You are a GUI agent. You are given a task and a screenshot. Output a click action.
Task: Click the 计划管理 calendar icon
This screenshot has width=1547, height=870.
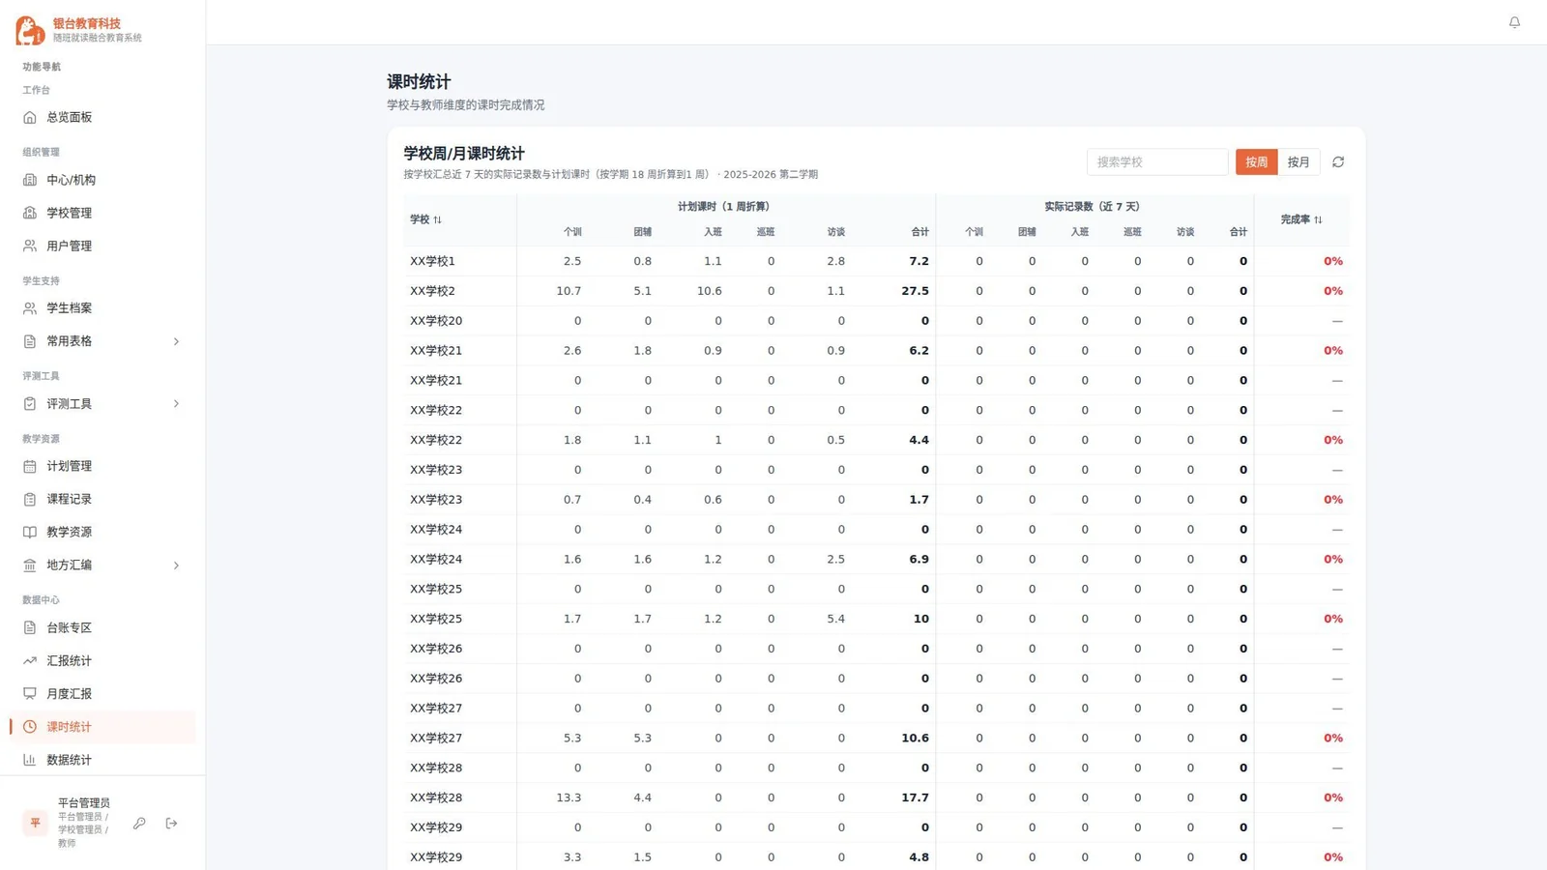click(x=30, y=466)
